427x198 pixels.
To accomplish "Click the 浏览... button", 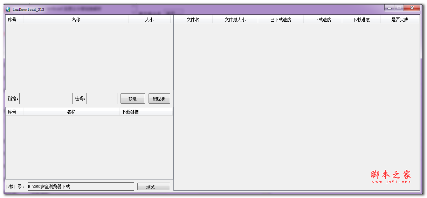I will (x=154, y=187).
